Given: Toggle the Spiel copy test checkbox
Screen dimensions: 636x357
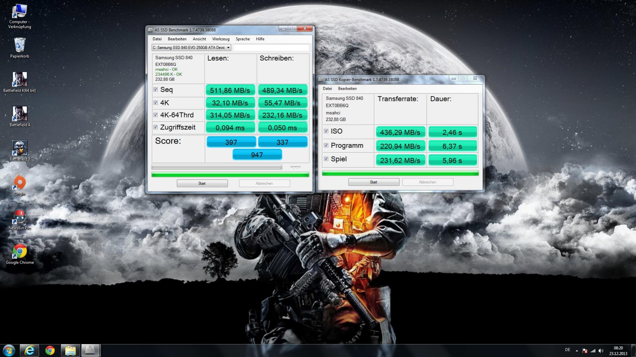Looking at the screenshot, I should click(x=326, y=159).
